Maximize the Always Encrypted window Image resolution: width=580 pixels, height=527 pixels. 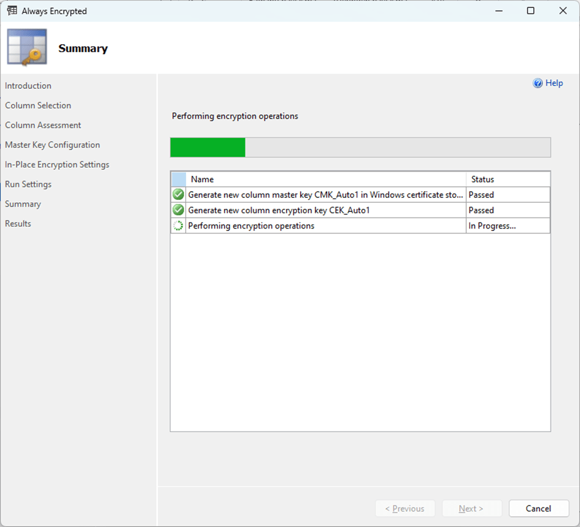(530, 10)
